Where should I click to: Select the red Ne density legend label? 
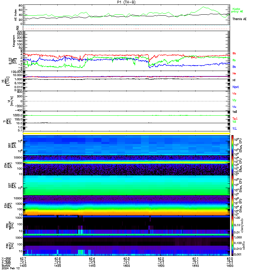coord(234,73)
